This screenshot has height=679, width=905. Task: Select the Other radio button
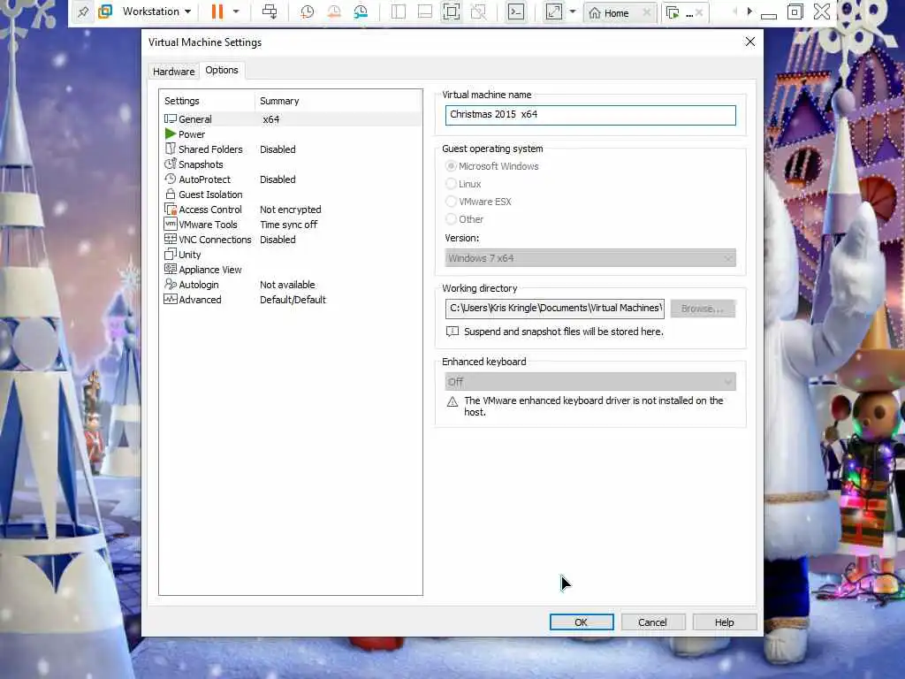pos(451,219)
